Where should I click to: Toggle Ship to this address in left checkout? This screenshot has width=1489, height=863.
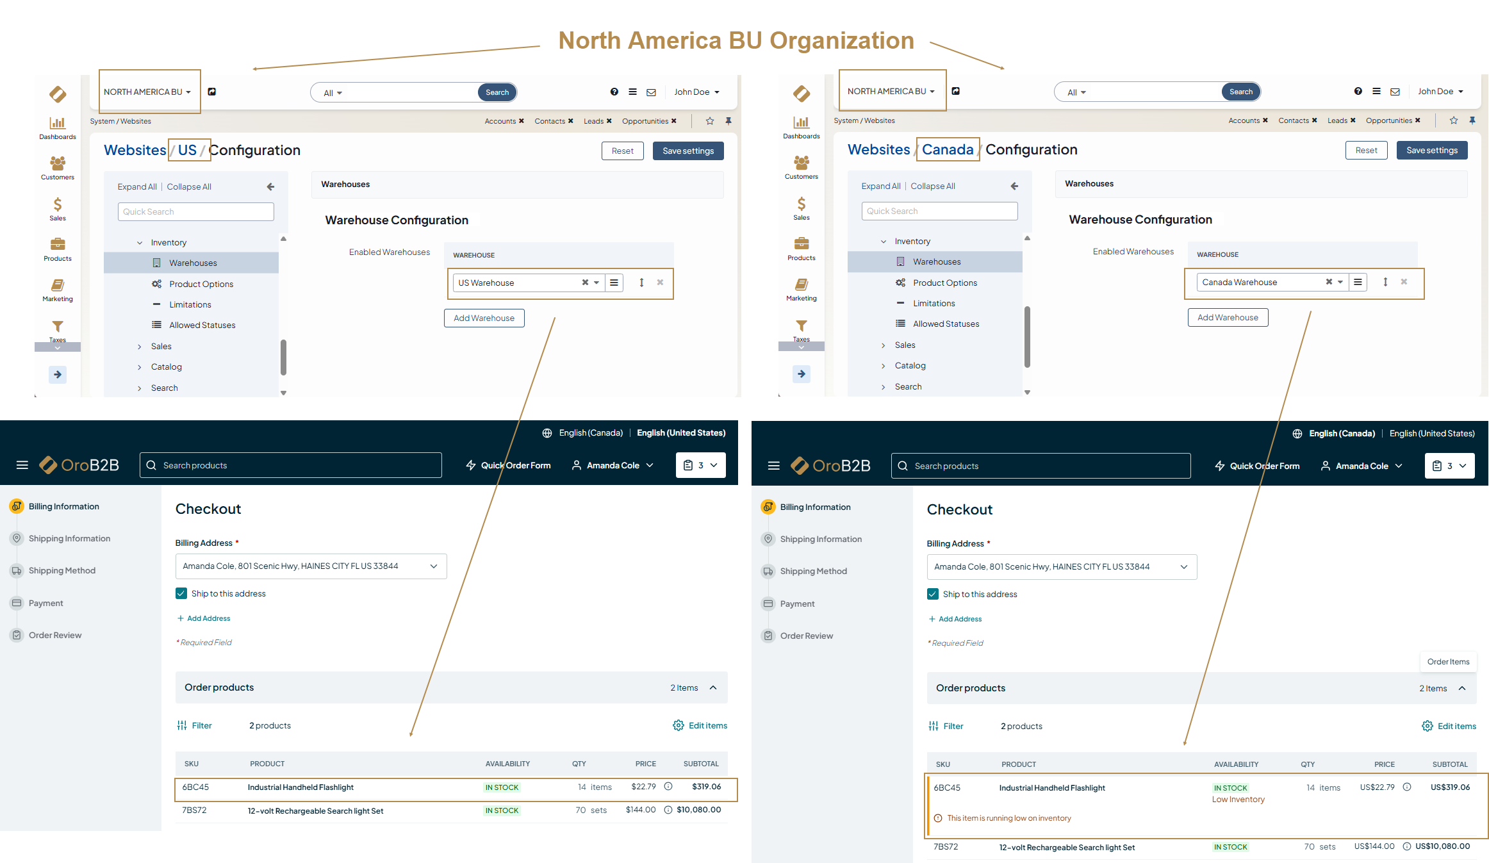pos(181,593)
